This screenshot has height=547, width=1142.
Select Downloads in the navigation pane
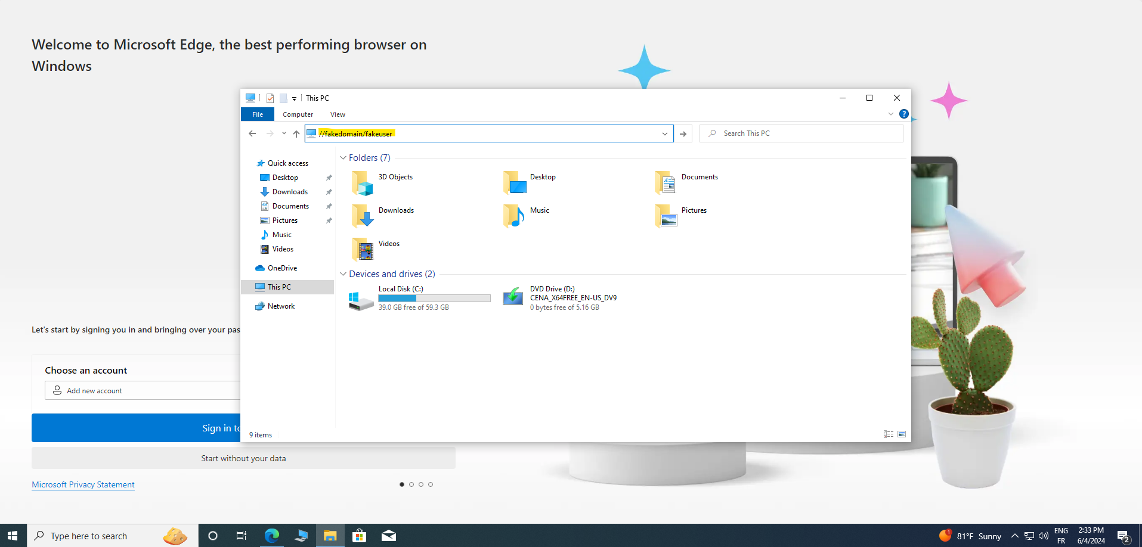[290, 192]
